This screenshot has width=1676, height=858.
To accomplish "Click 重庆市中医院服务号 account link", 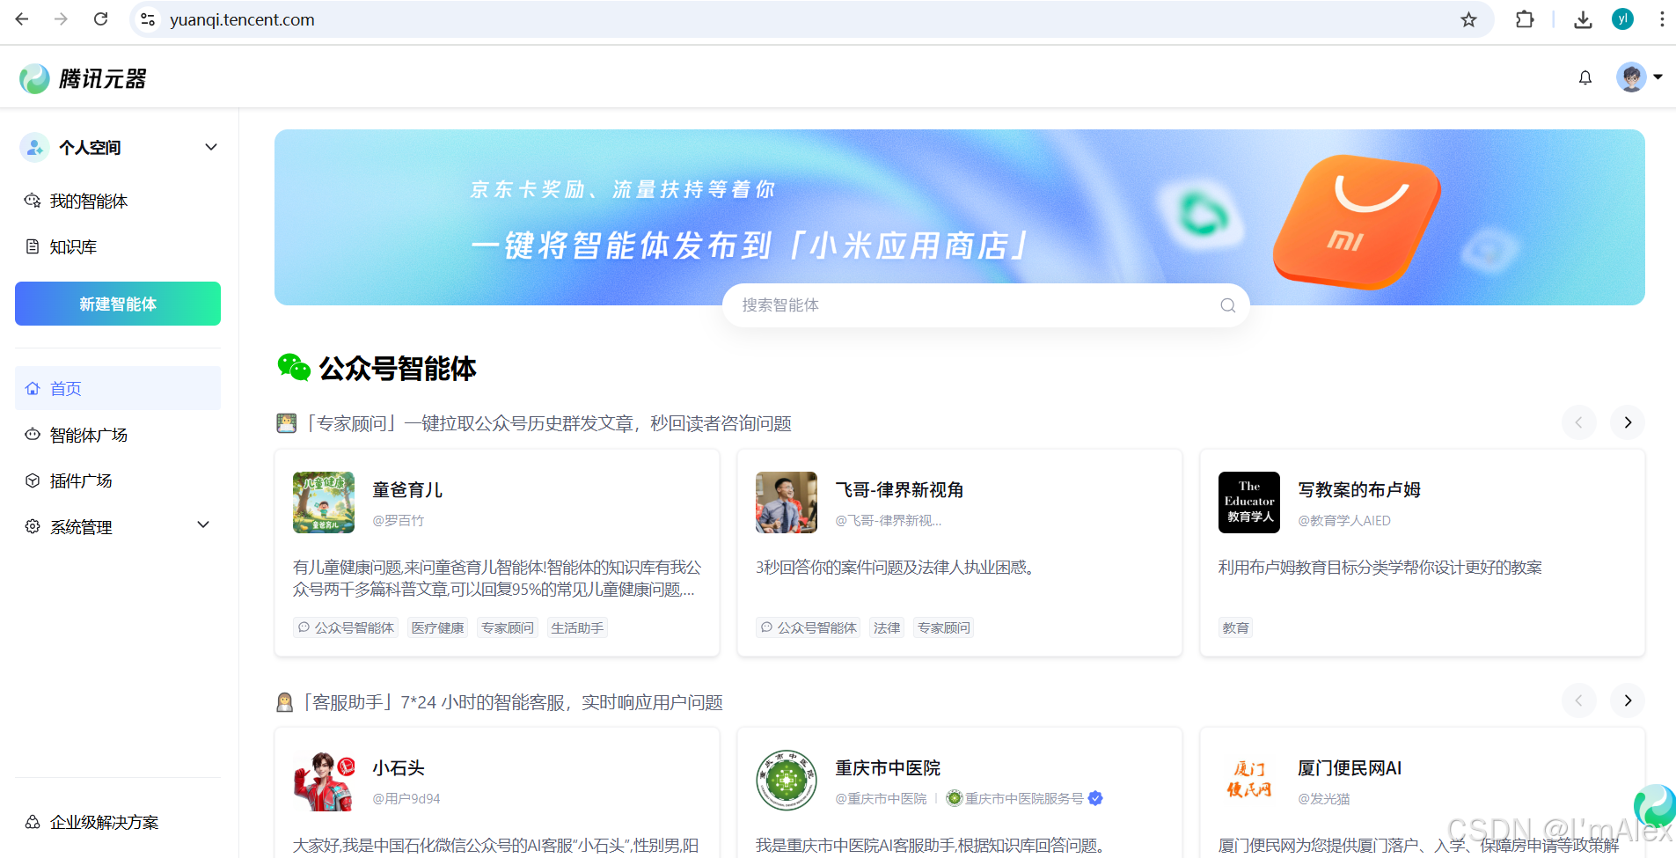I will coord(1024,798).
